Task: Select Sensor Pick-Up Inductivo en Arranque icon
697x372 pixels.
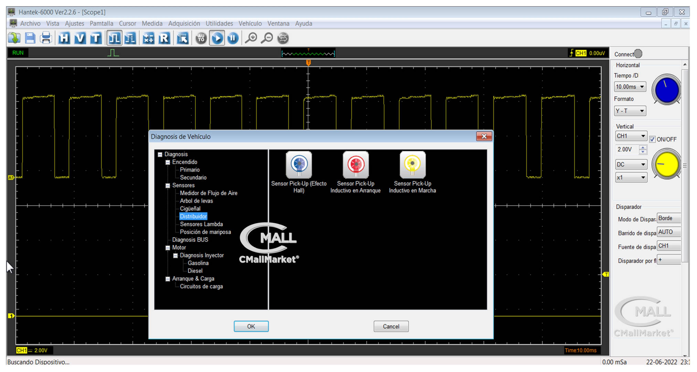Action: [356, 165]
